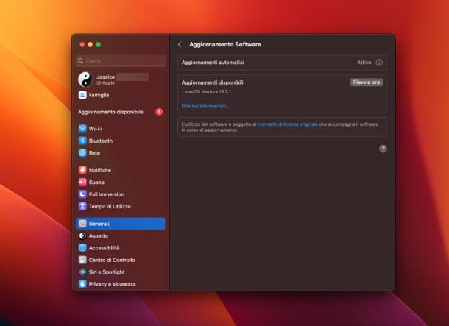Open the Rete network icon
The image size is (449, 326).
[82, 152]
